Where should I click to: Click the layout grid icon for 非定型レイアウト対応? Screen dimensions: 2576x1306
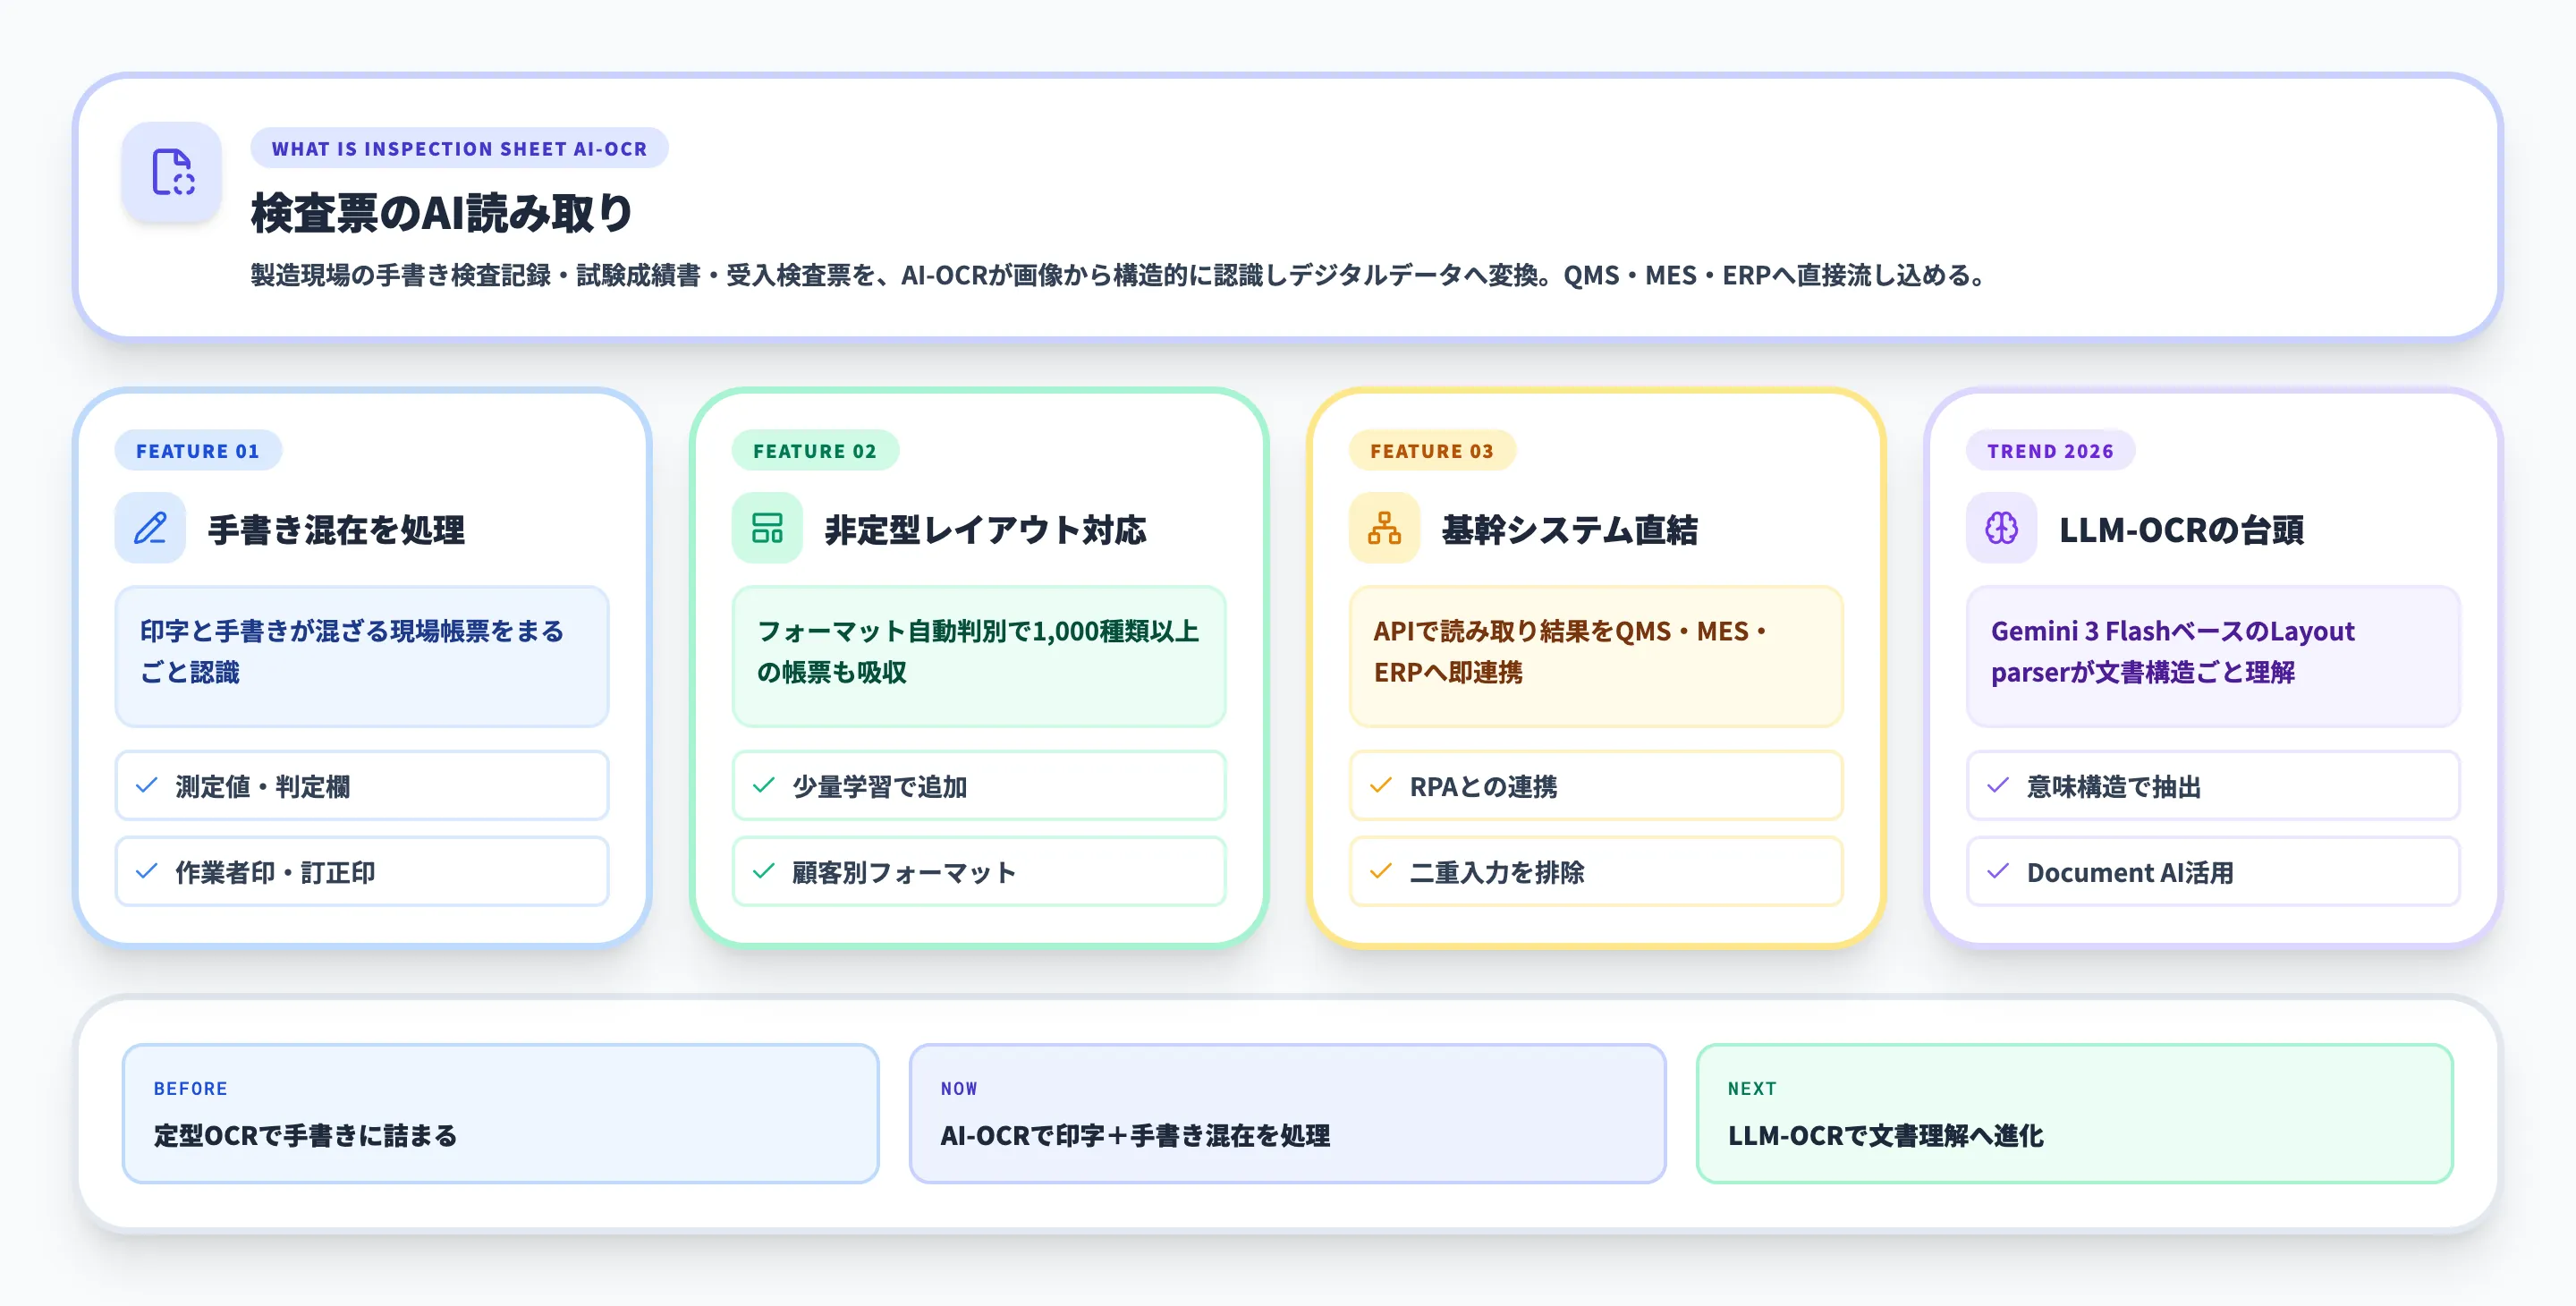767,528
